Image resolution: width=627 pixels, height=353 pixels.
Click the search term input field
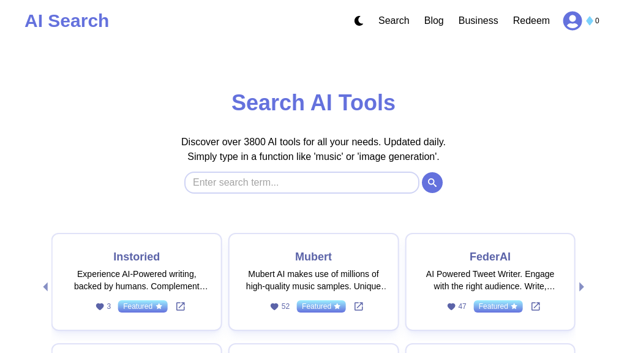click(302, 183)
